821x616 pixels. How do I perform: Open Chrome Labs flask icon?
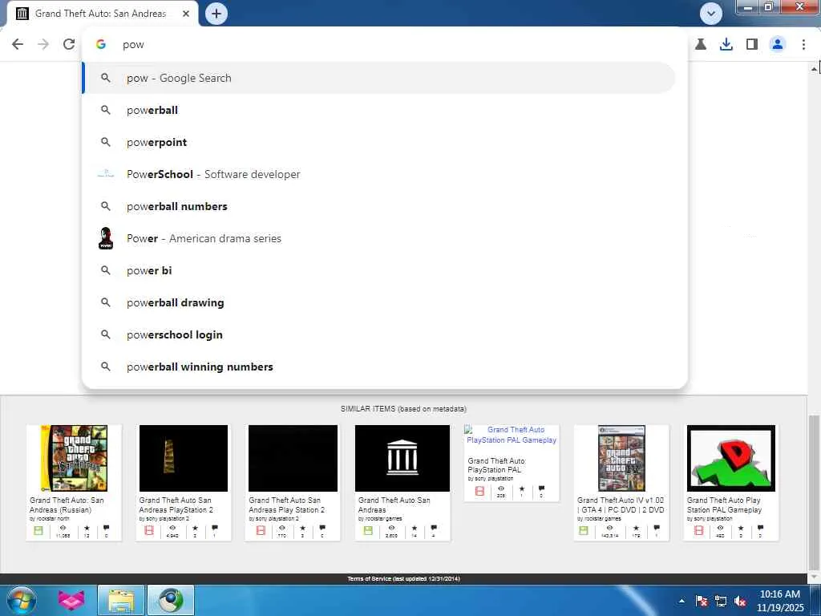pyautogui.click(x=701, y=44)
